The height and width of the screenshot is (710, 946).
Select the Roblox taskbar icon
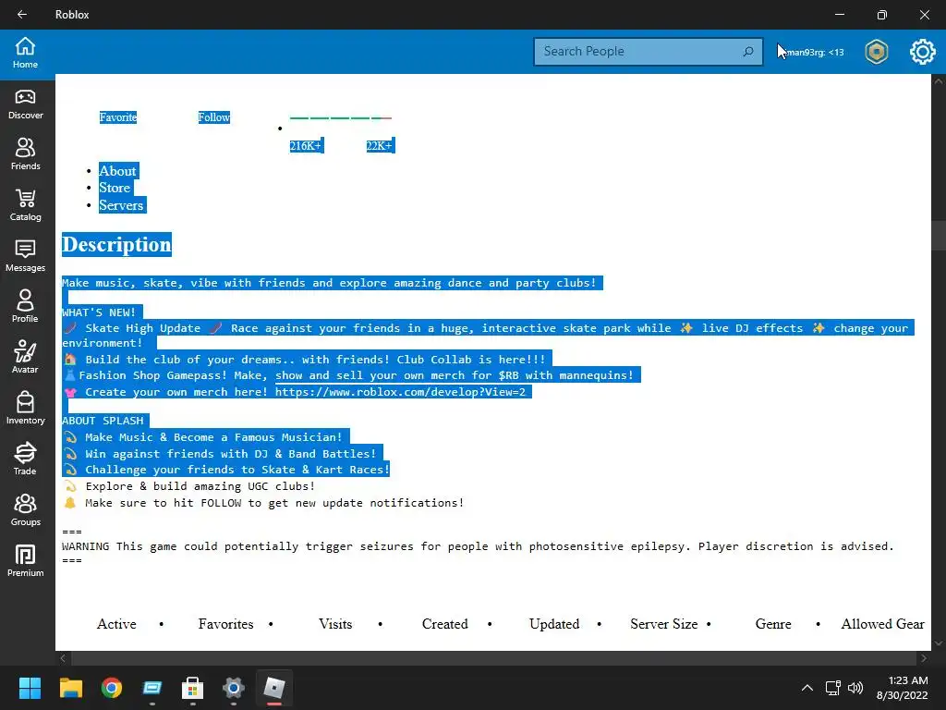pos(273,688)
